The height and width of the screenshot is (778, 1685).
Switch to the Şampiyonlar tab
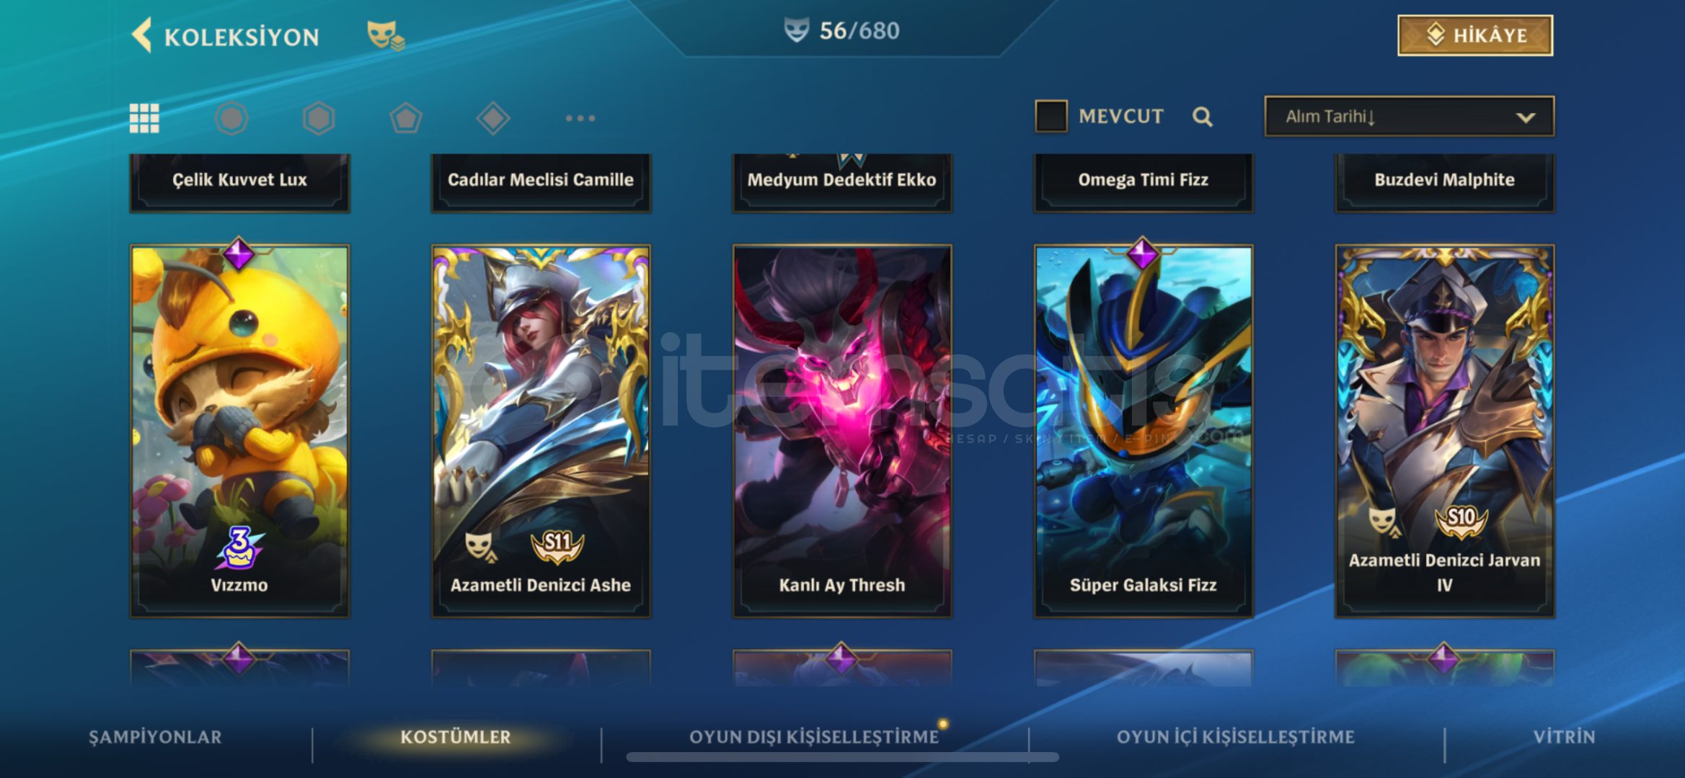pyautogui.click(x=155, y=737)
